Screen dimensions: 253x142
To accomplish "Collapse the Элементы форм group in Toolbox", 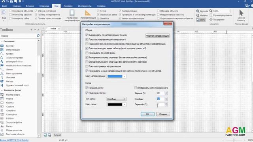I will click(2, 90).
